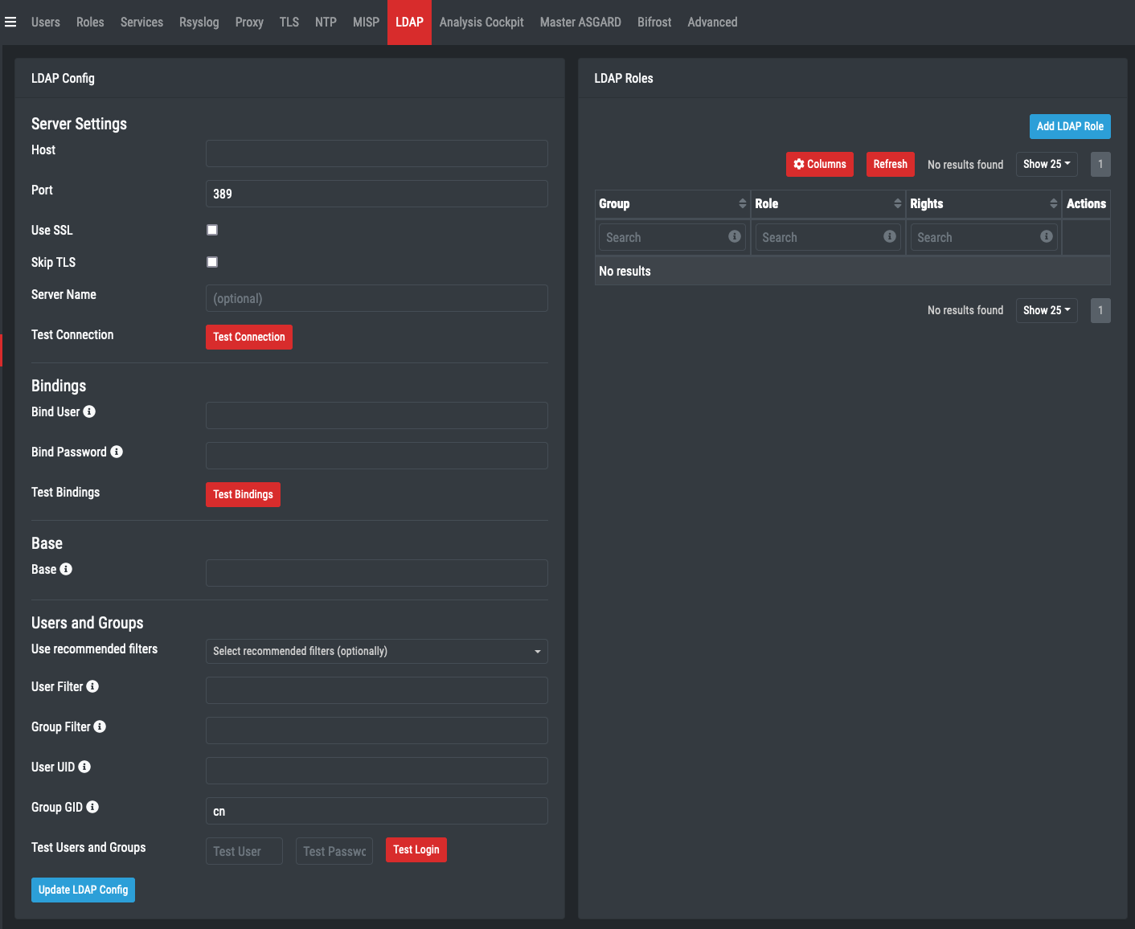Click info icon next to User UID
The height and width of the screenshot is (929, 1135).
(84, 767)
